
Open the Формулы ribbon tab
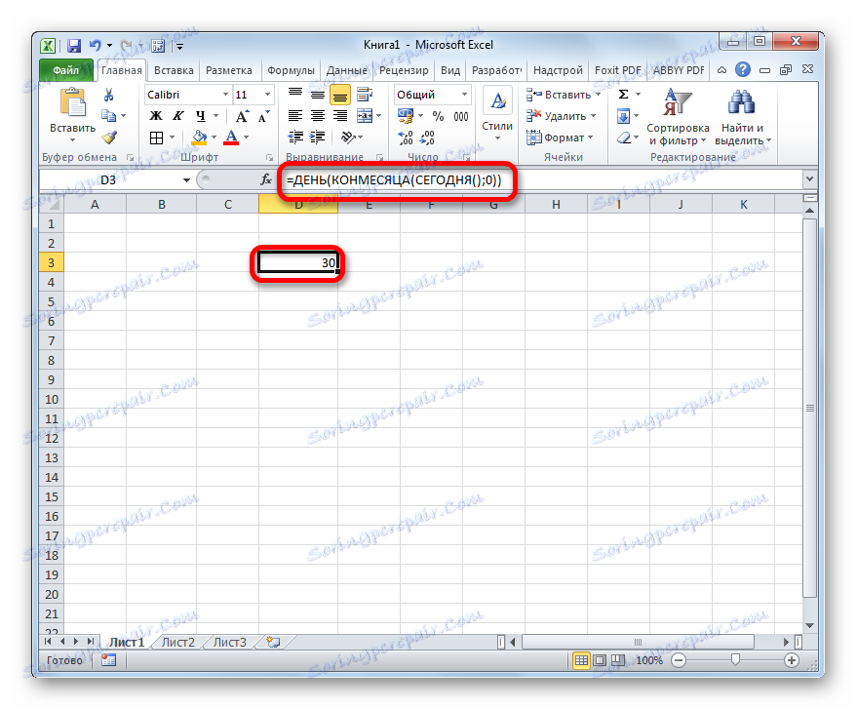pyautogui.click(x=291, y=69)
